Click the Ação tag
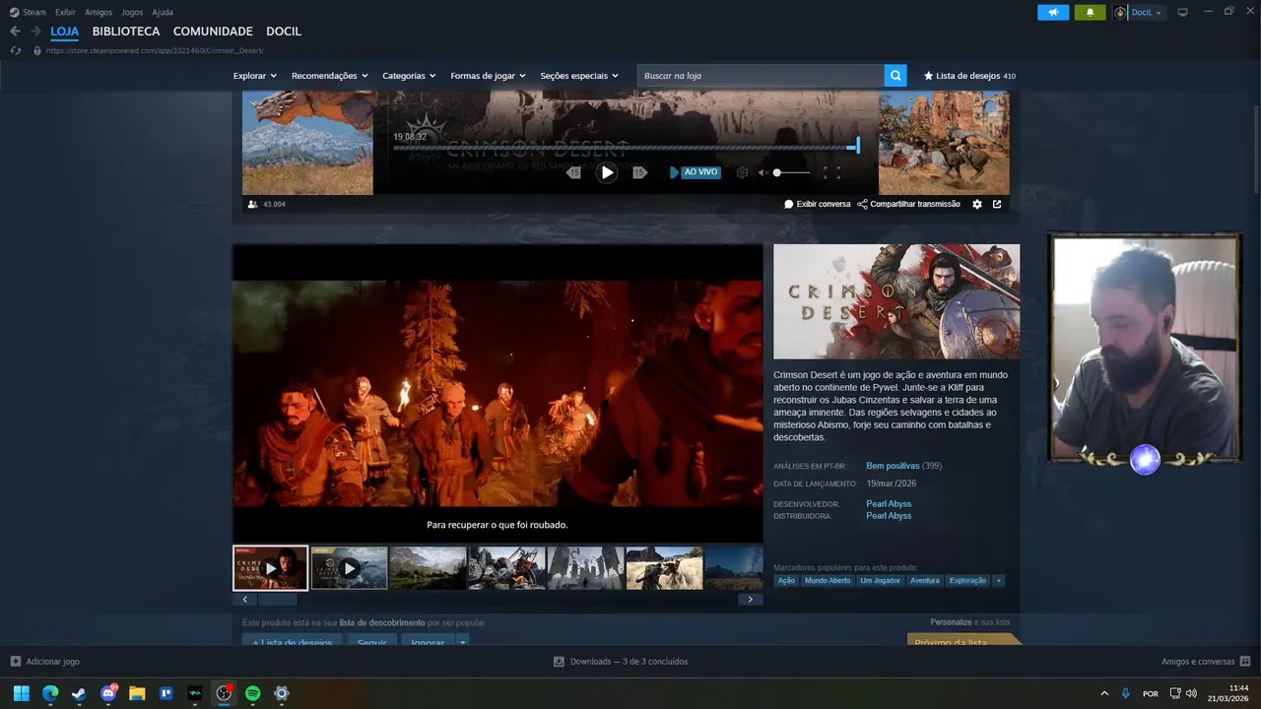 (786, 581)
